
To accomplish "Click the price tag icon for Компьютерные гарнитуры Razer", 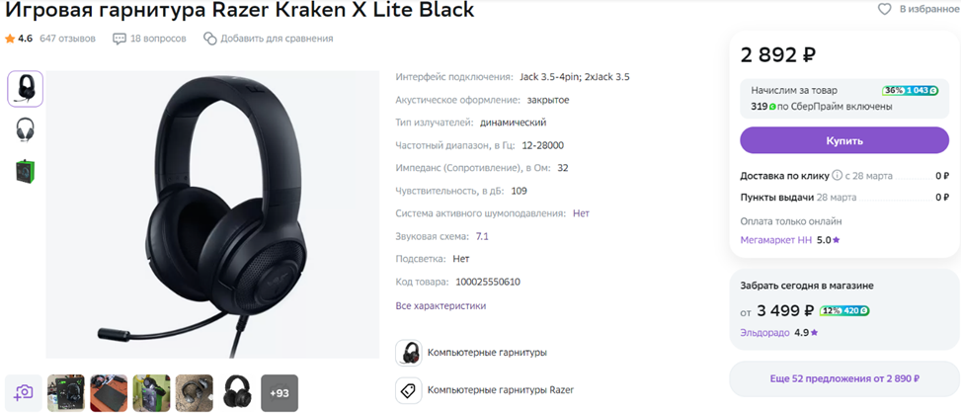I will 408,389.
